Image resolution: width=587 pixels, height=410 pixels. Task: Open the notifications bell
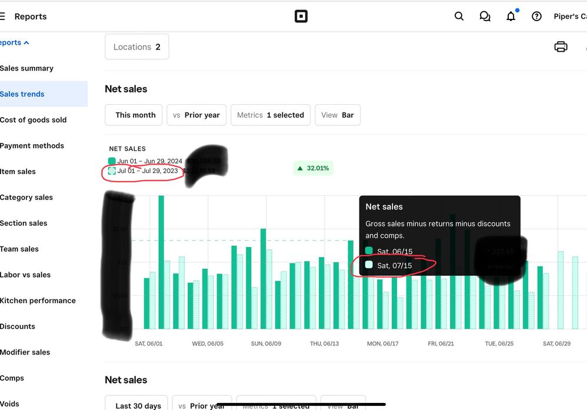click(511, 16)
